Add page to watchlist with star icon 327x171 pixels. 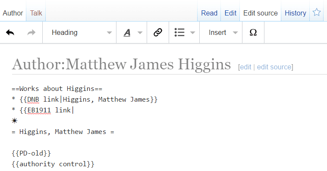coord(316,12)
